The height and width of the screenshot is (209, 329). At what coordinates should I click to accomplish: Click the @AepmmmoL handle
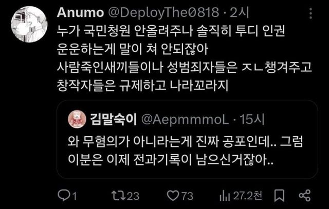185,120
